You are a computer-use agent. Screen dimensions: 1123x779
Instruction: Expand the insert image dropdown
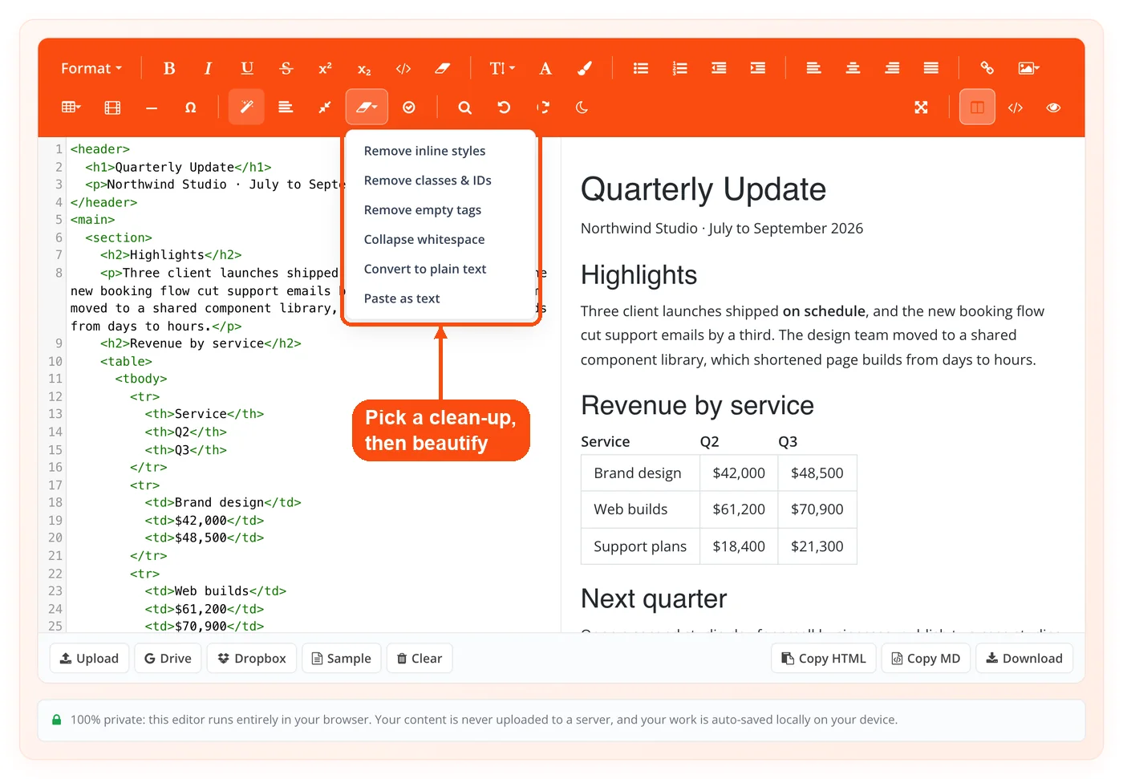click(x=1028, y=68)
